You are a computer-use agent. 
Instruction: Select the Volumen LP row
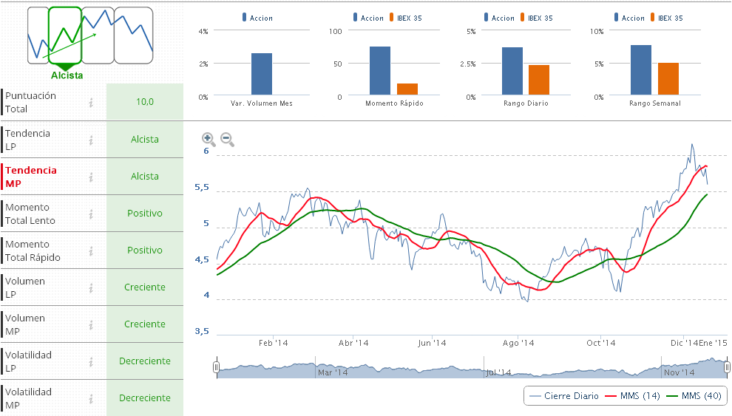click(25, 287)
